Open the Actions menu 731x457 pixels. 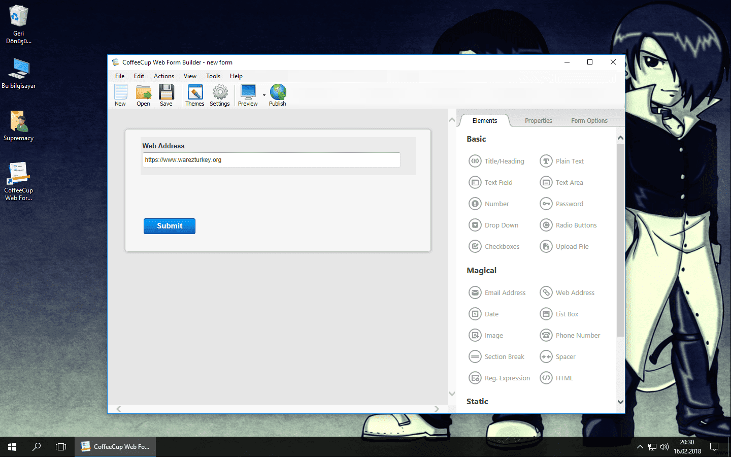pyautogui.click(x=164, y=76)
